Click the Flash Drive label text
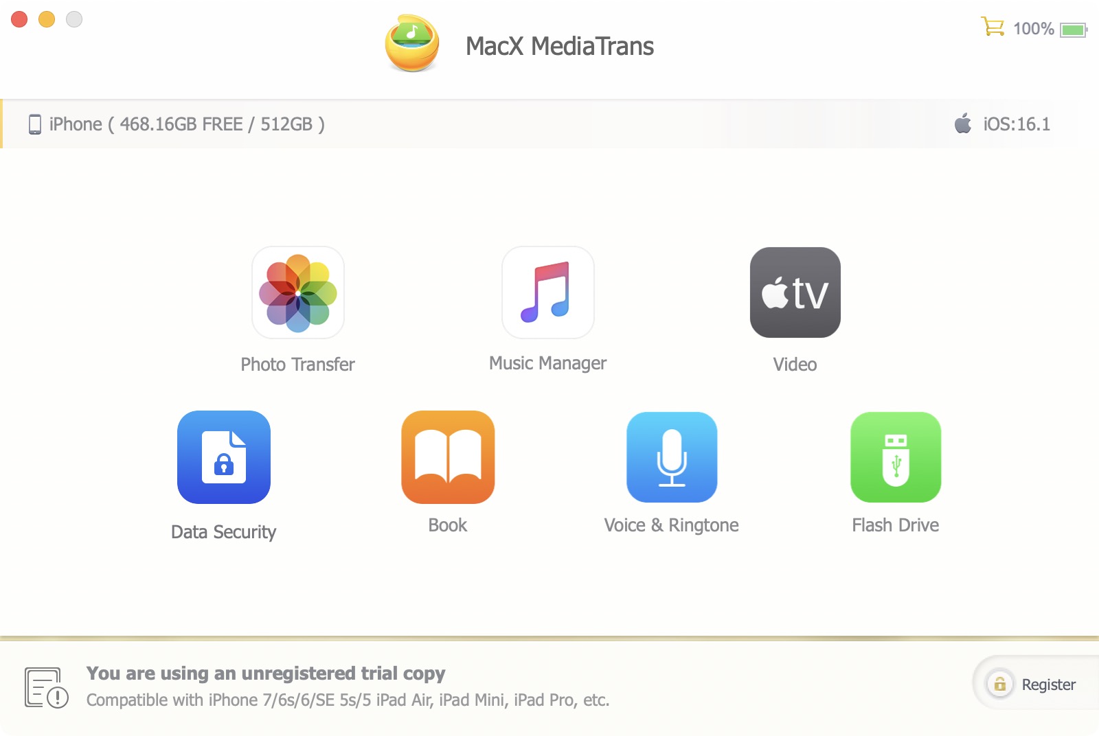The height and width of the screenshot is (736, 1099). (895, 525)
